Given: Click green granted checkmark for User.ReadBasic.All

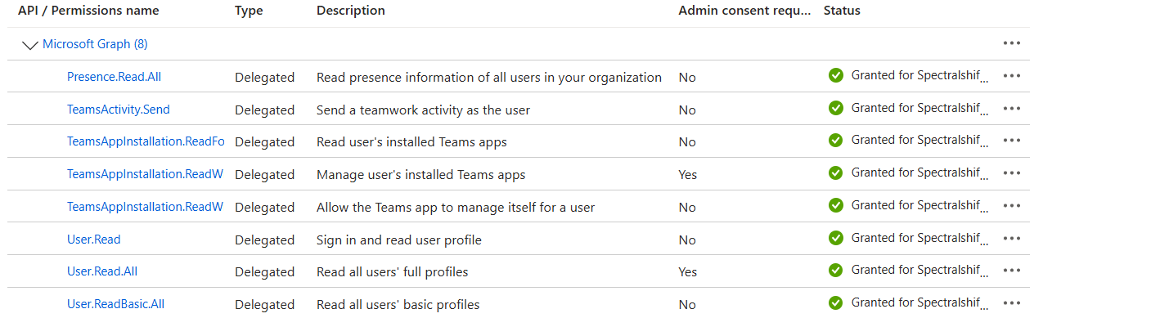Looking at the screenshot, I should 835,303.
